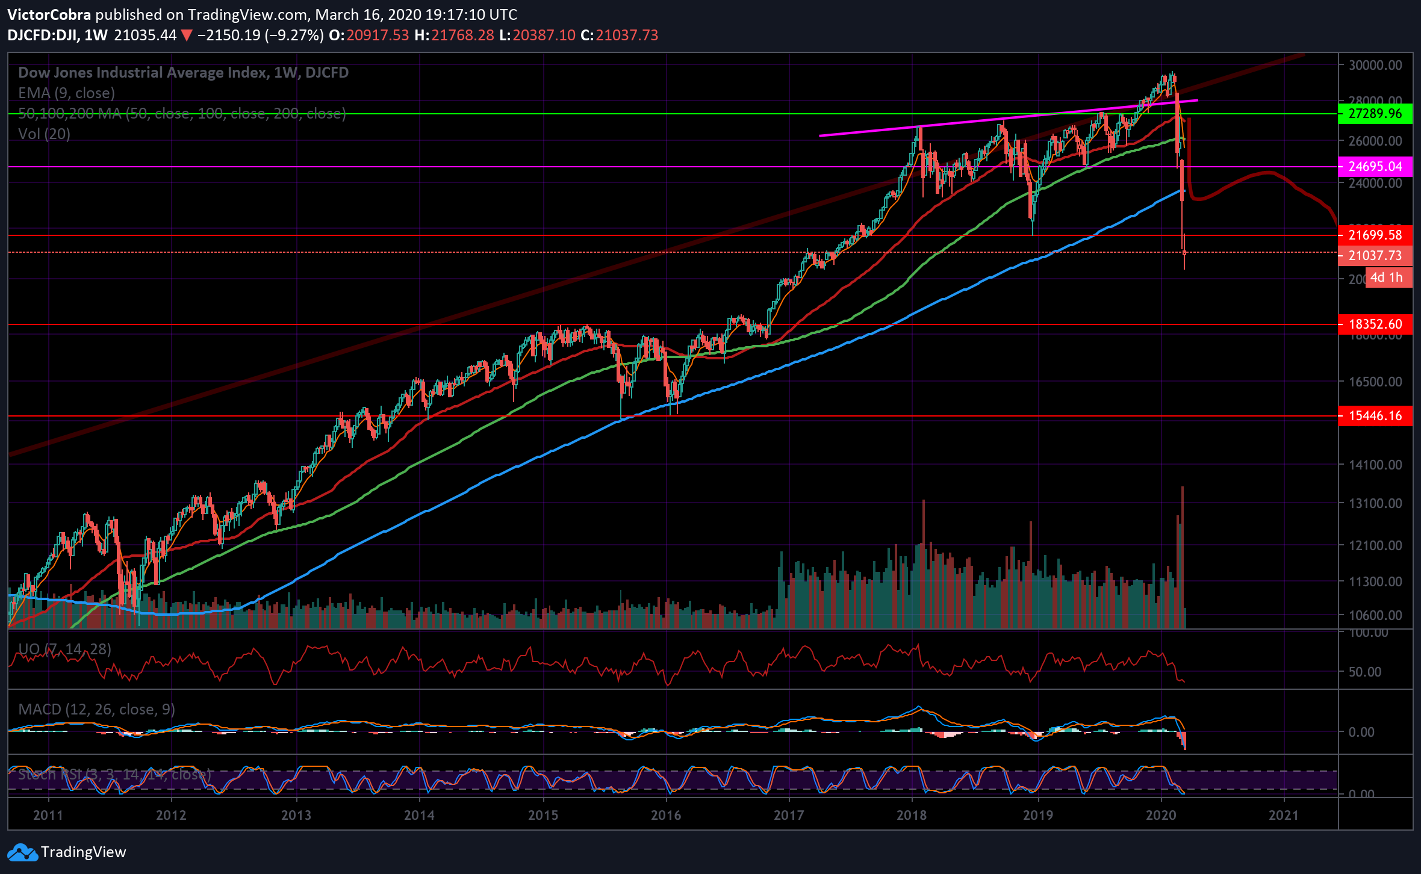
Task: Click the red 18352.60 price label
Action: [1375, 324]
